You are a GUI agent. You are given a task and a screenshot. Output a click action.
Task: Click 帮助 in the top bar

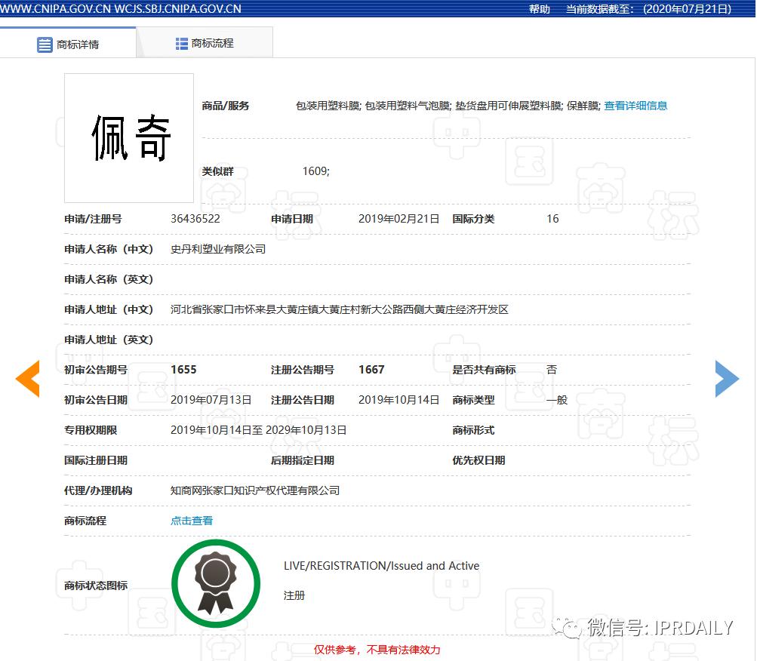coord(539,9)
